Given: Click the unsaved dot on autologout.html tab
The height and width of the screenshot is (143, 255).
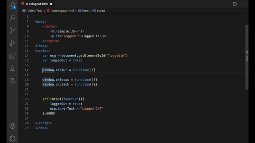Looking at the screenshot, I should point(51,4).
